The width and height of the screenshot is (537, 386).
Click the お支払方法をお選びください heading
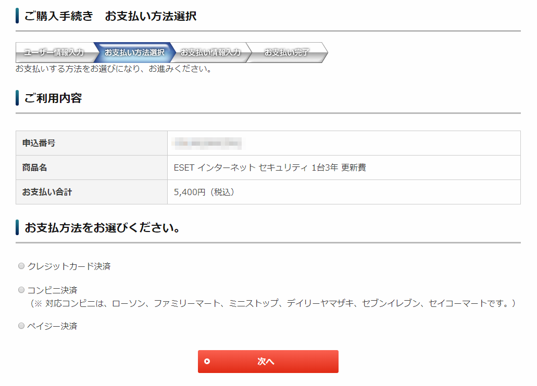pos(103,227)
